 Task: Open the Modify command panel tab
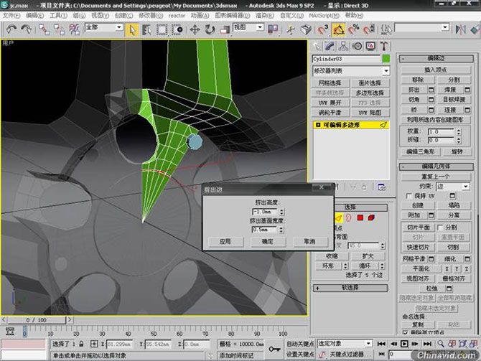[x=330, y=47]
